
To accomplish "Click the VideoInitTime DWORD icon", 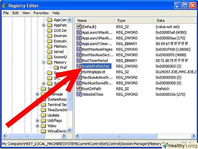I will pos(79,94).
